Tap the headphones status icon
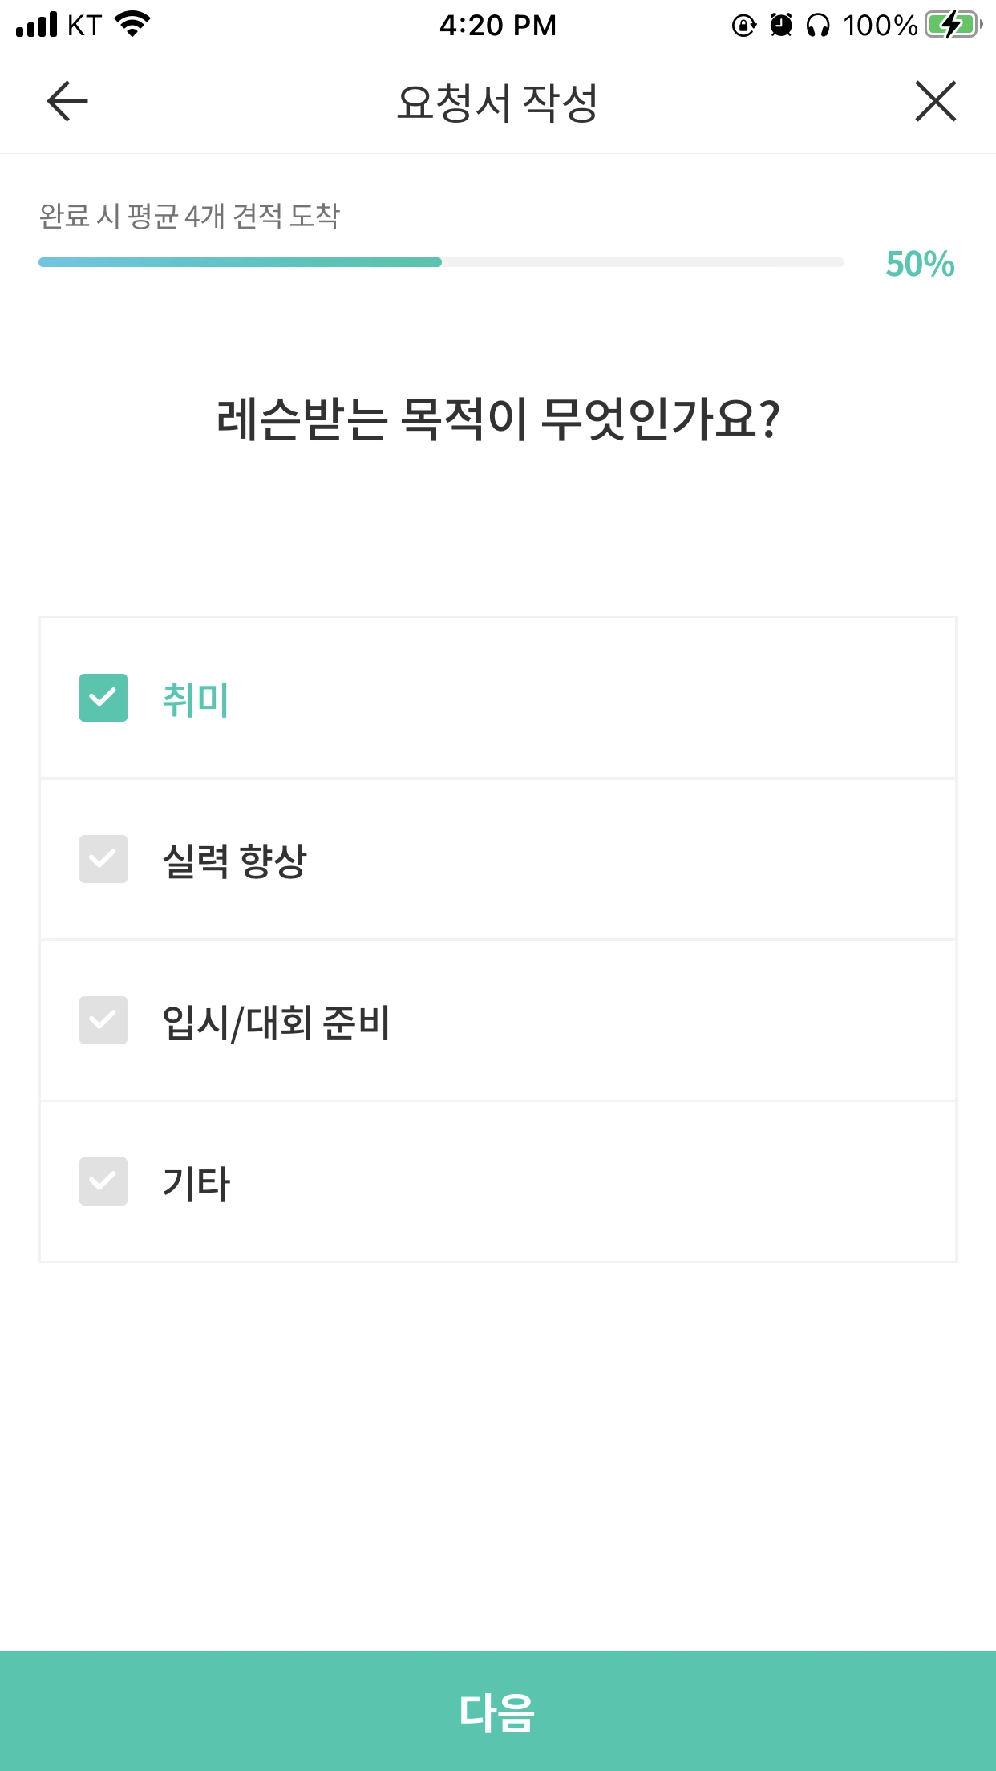This screenshot has width=996, height=1771. click(x=818, y=26)
